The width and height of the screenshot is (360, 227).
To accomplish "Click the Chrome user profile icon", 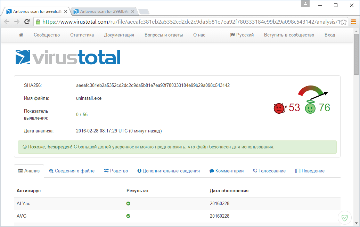I will (x=305, y=4).
